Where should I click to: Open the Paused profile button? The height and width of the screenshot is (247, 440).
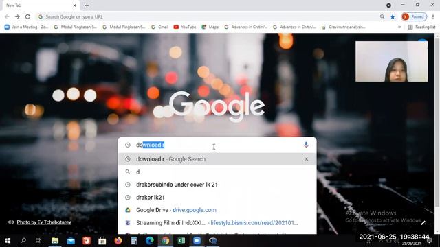click(414, 16)
